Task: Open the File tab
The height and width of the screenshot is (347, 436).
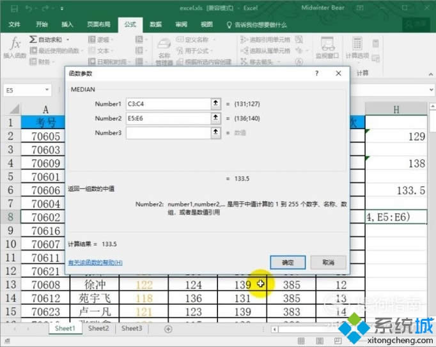Action: 14,25
